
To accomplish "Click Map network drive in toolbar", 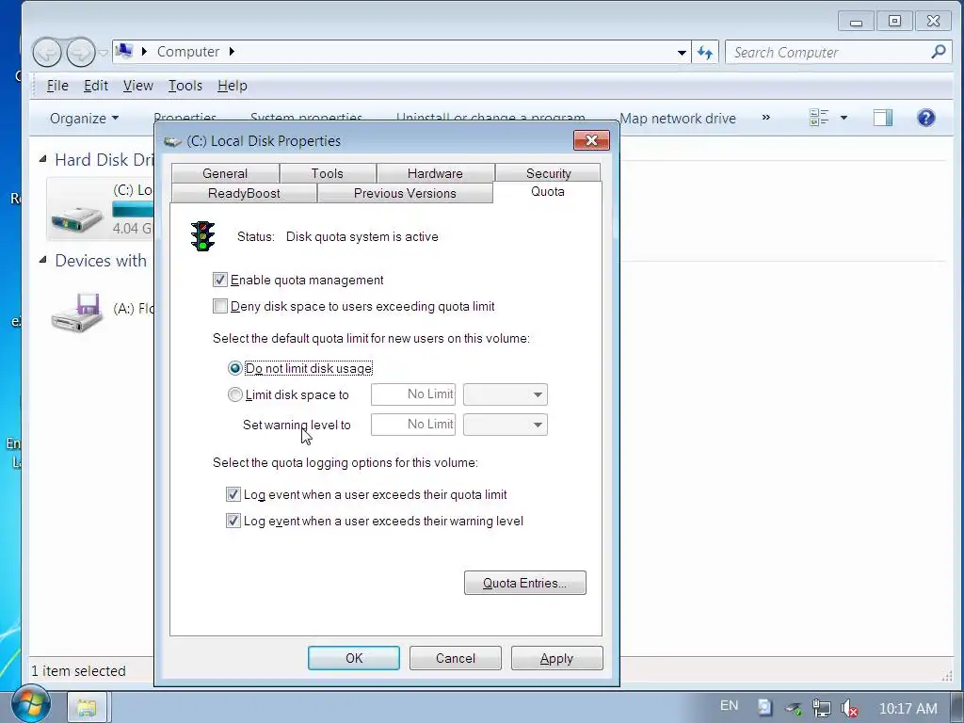I will coord(678,118).
